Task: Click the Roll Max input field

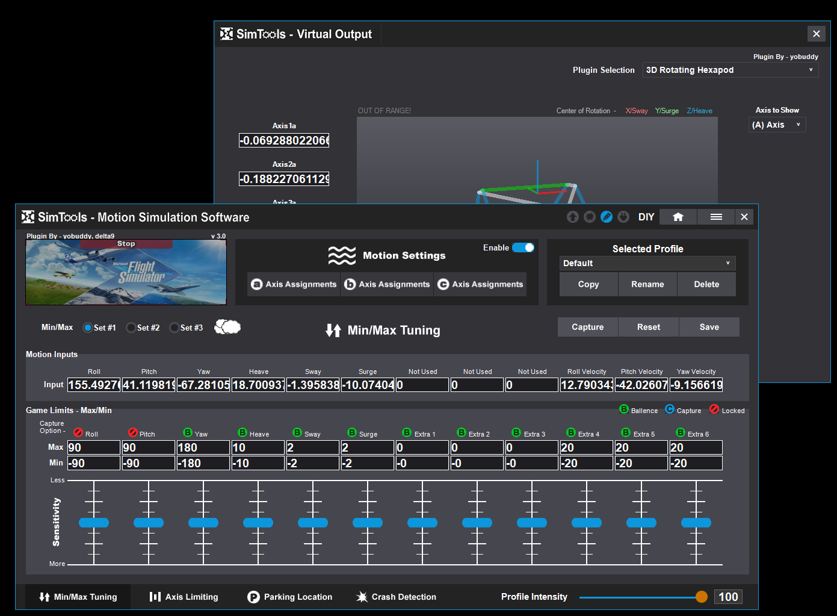Action: (x=94, y=447)
